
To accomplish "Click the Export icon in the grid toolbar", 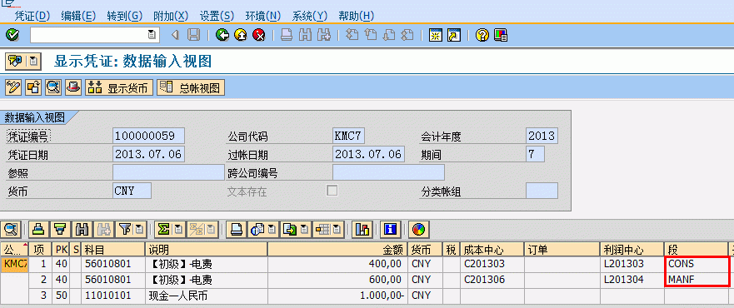I will (291, 229).
